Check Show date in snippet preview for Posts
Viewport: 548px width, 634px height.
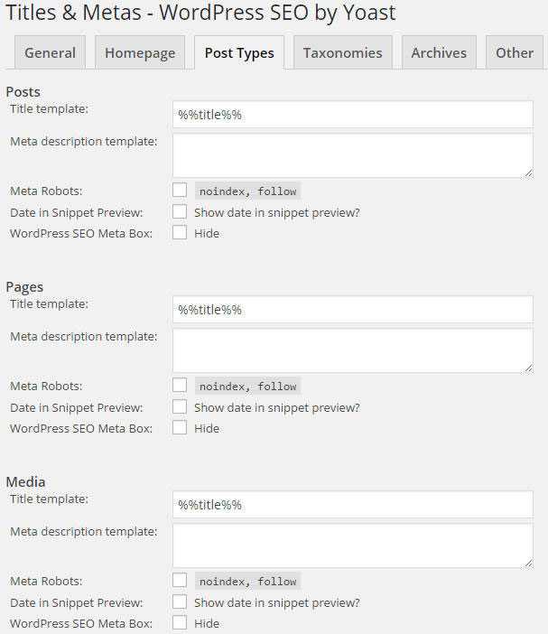point(180,212)
